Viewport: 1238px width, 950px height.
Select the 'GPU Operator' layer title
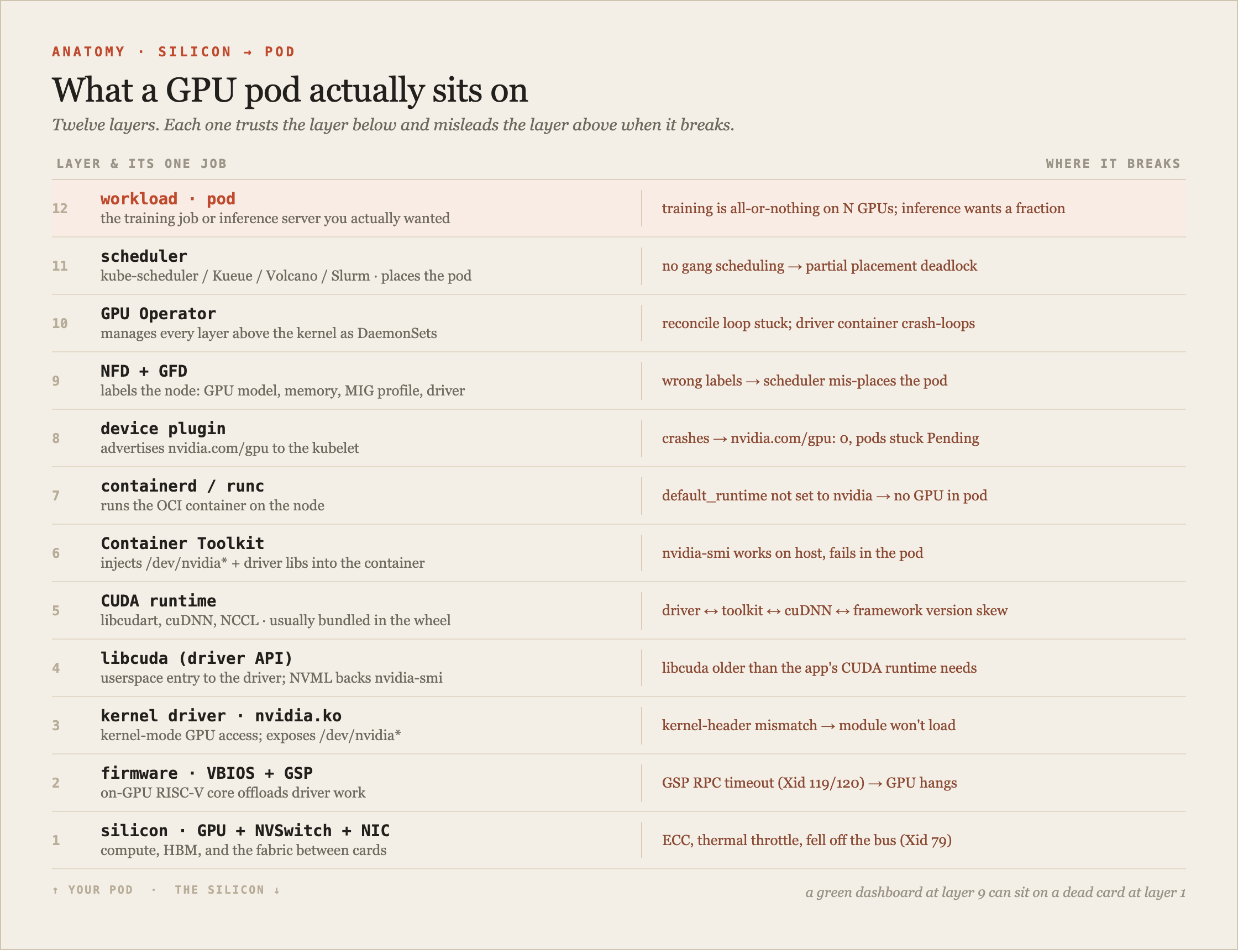click(159, 314)
